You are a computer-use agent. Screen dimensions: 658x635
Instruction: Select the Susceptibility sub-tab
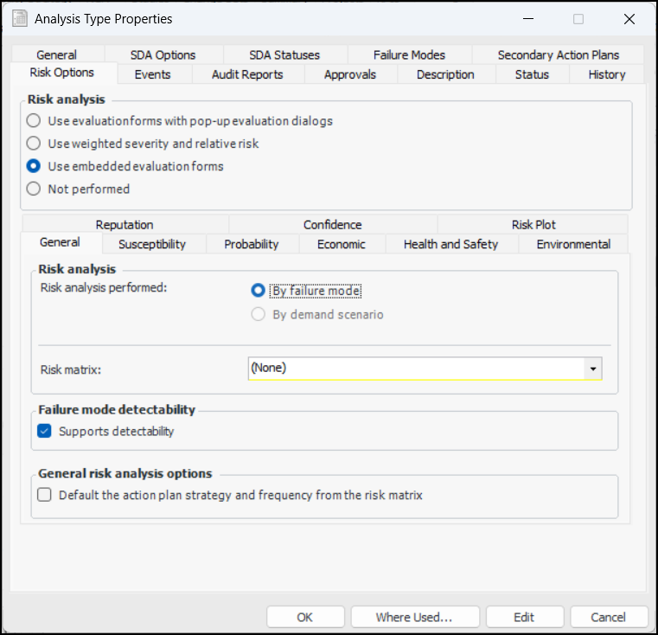point(152,244)
